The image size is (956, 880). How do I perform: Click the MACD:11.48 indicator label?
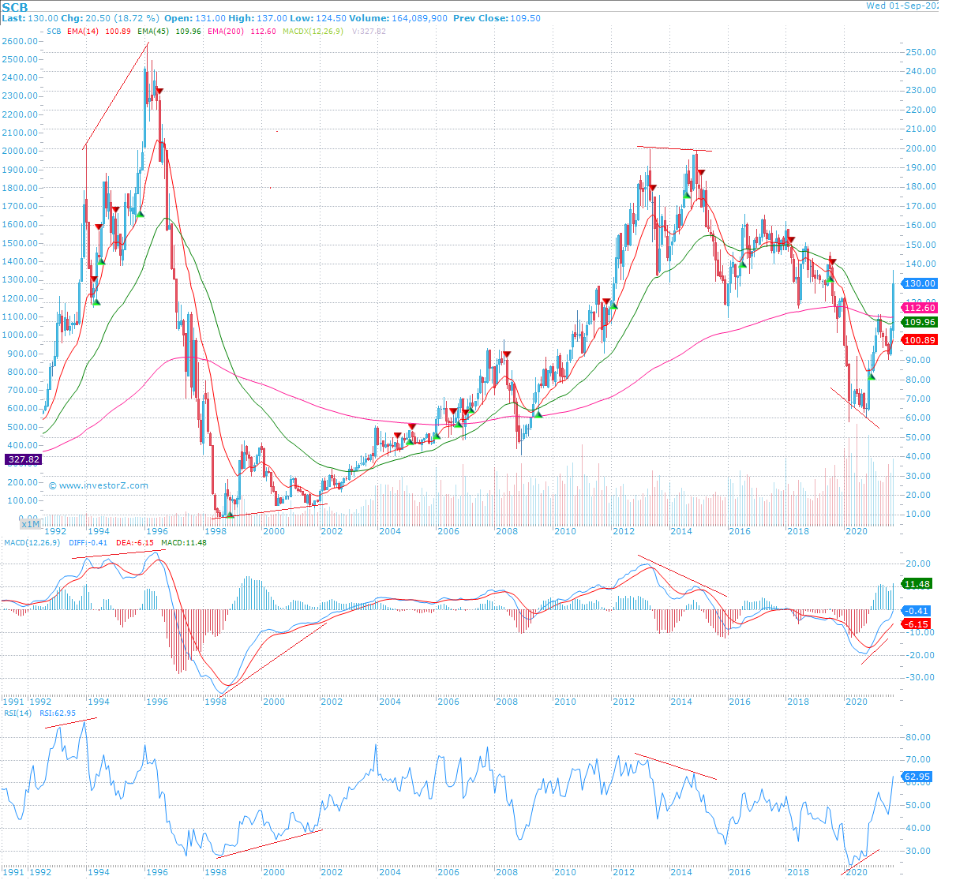click(184, 543)
